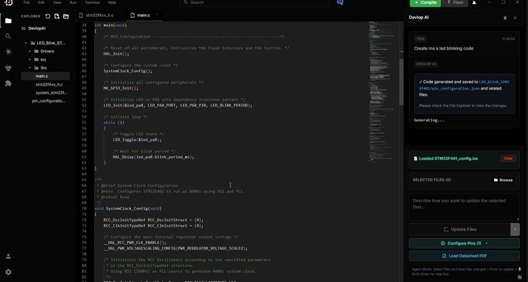Image resolution: width=528 pixels, height=282 pixels.
Task: Open the Settings gear in sidebar
Action: pos(8,272)
